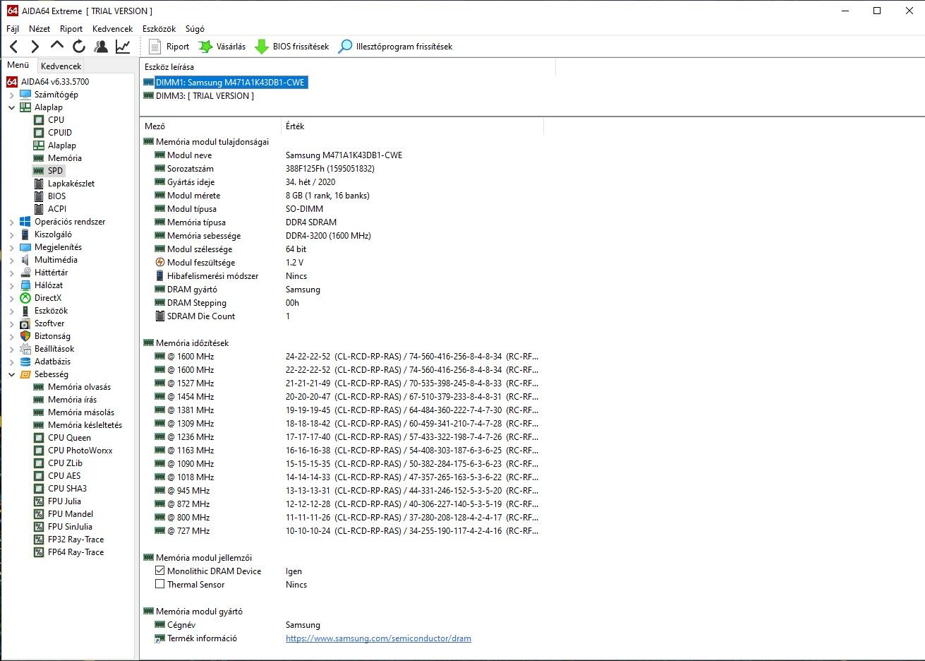Switch to the Kedvencek tab in sidebar
Screen dimensions: 925x661
pyautogui.click(x=61, y=66)
